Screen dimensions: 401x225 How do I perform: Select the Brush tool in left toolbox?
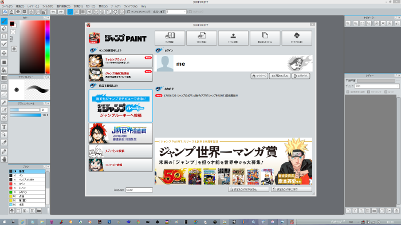[x=4, y=21]
